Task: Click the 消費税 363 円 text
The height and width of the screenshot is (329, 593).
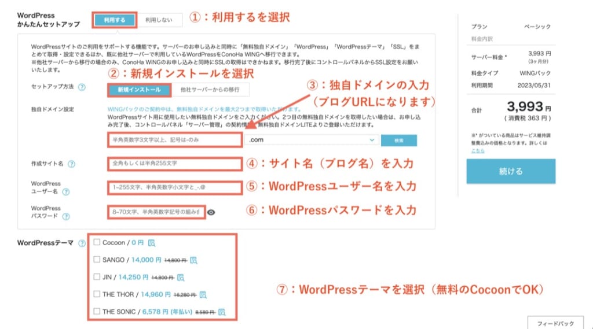Action: pyautogui.click(x=527, y=118)
